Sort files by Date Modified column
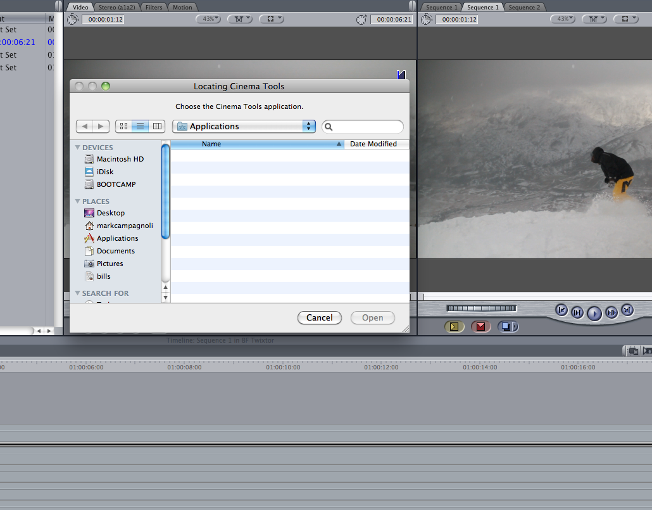The width and height of the screenshot is (652, 510). click(376, 144)
